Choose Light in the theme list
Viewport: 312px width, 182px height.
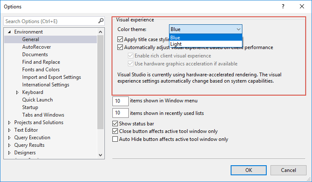pos(205,44)
